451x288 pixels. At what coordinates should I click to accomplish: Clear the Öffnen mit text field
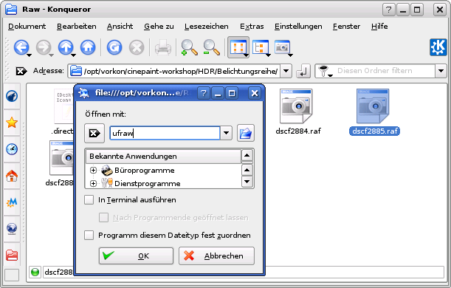click(94, 133)
